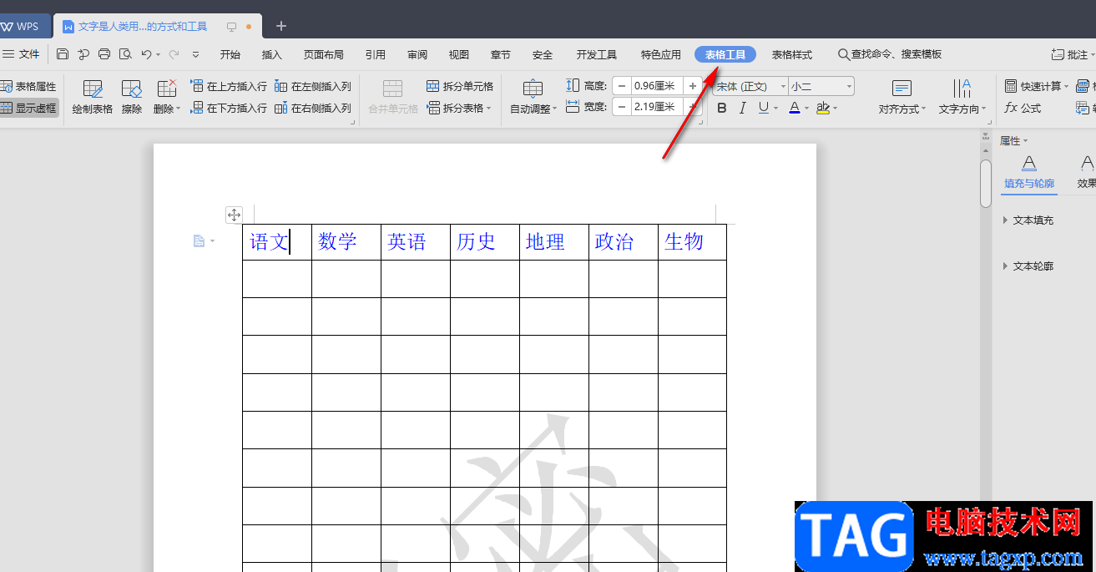Open the quick access toolbar customize arrow
Image resolution: width=1096 pixels, height=572 pixels.
tap(196, 54)
